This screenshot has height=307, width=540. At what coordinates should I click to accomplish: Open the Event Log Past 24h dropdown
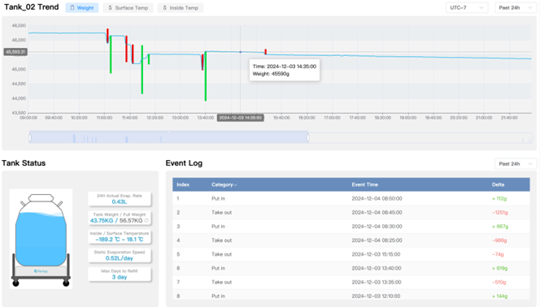[516, 163]
